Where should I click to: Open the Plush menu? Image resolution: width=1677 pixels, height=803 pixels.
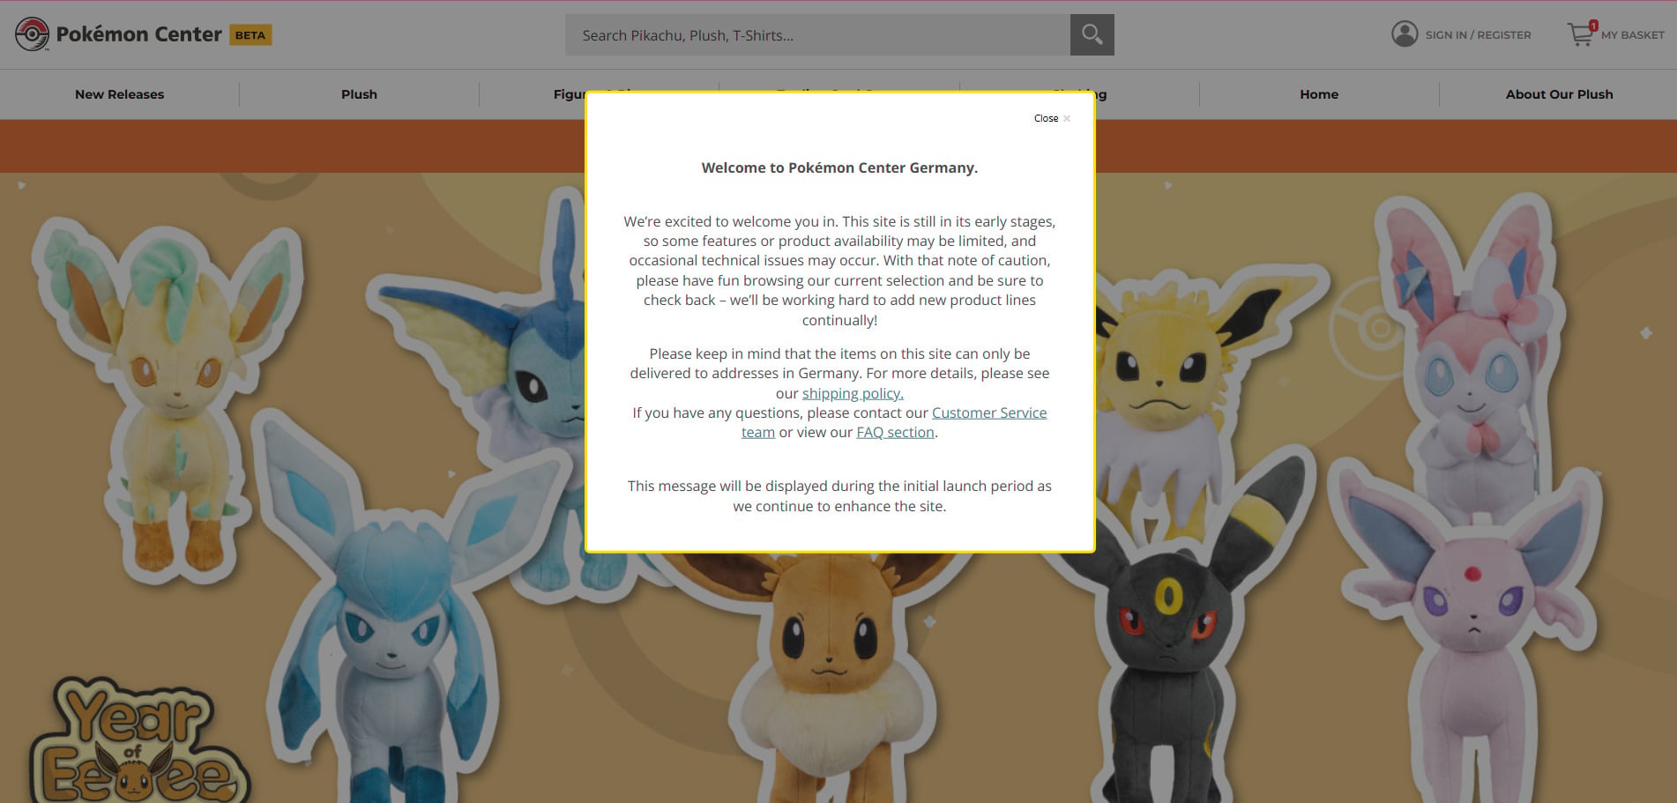(359, 94)
